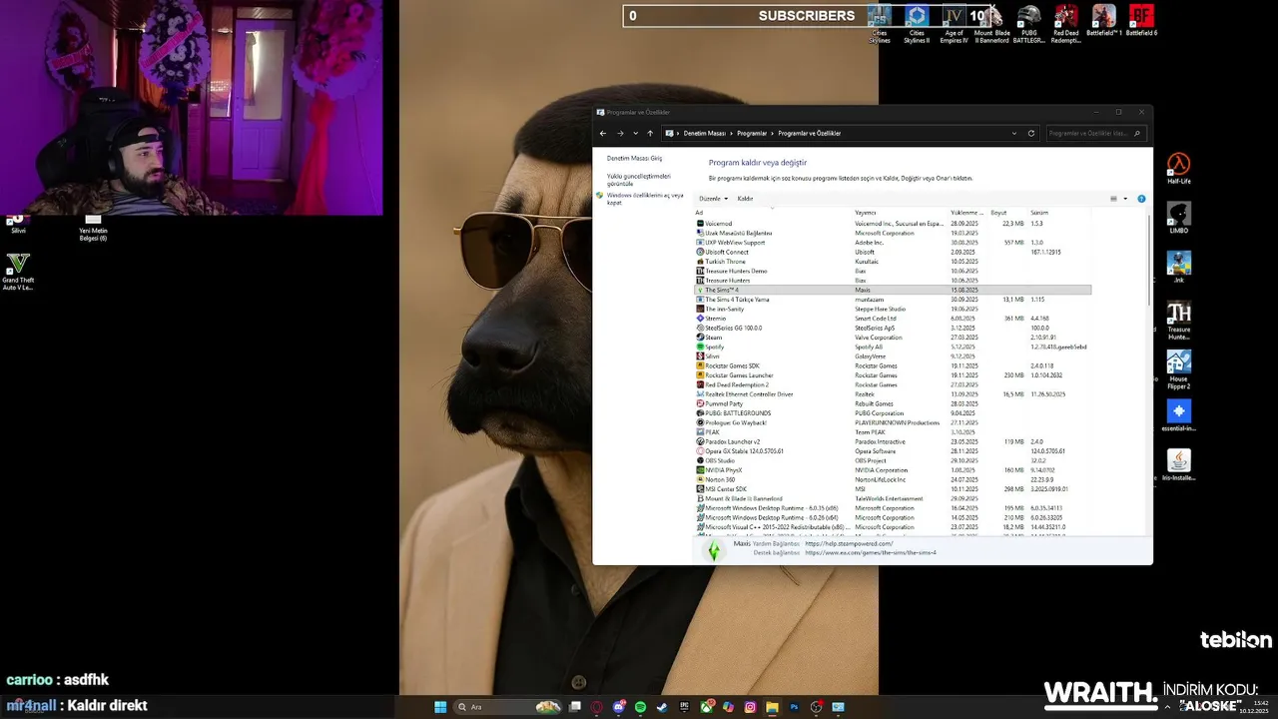Viewport: 1278px width, 719px height.
Task: Select Programlar ve Özellikler breadcrumb
Action: tap(810, 133)
